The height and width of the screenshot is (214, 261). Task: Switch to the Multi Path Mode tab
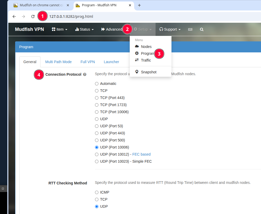[58, 62]
